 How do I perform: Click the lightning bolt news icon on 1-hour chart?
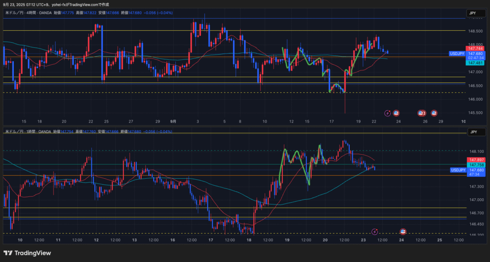pos(375,231)
